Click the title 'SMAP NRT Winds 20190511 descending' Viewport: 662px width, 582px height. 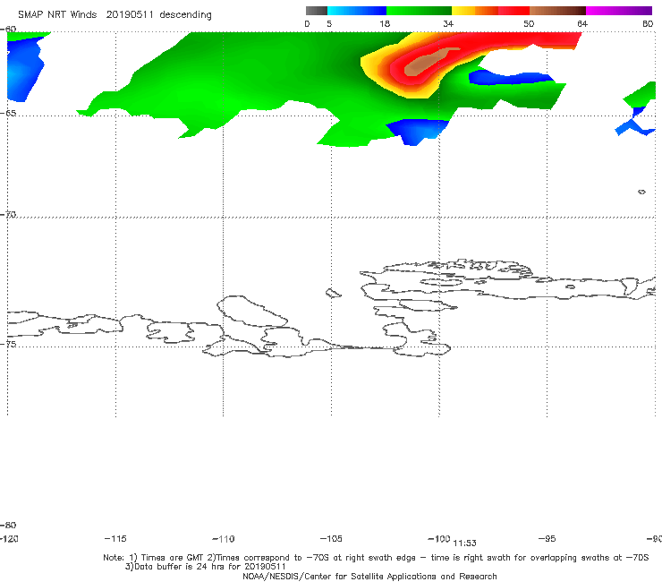pyautogui.click(x=115, y=14)
